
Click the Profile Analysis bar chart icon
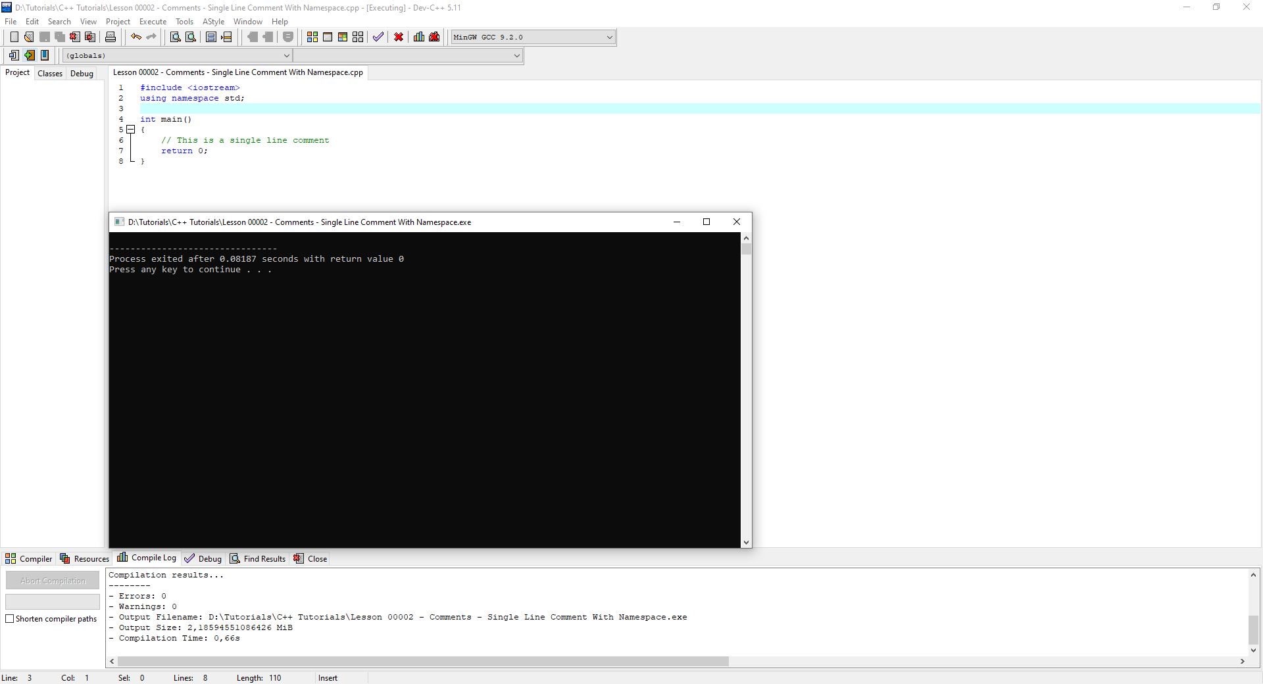pyautogui.click(x=418, y=37)
